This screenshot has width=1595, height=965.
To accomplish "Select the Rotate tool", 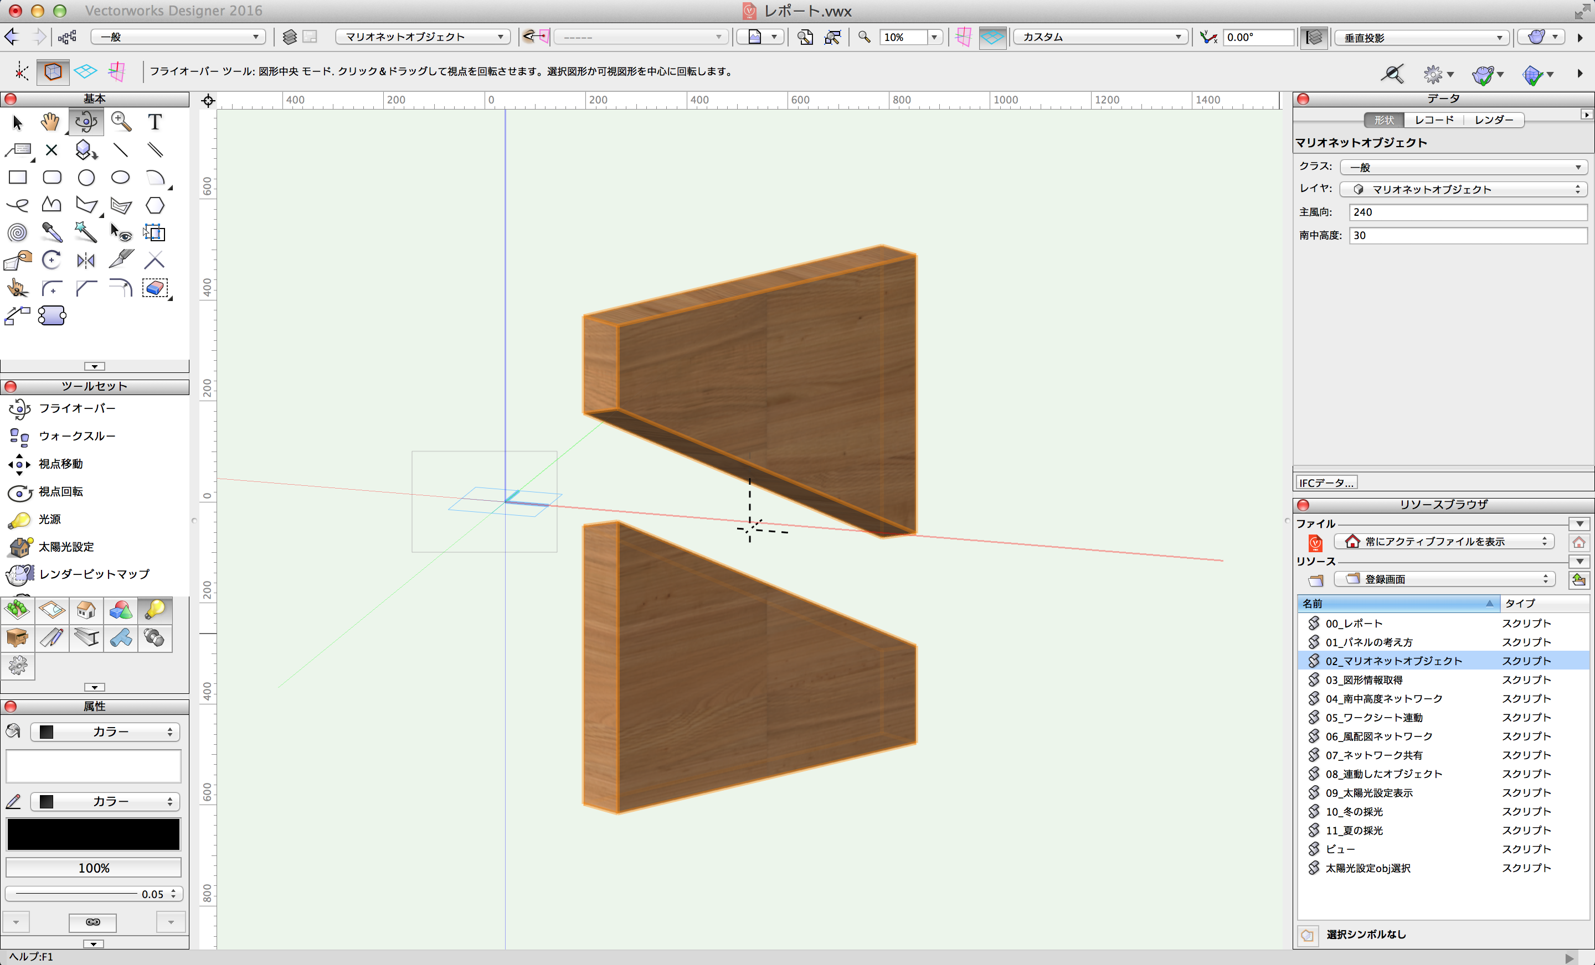I will [52, 260].
